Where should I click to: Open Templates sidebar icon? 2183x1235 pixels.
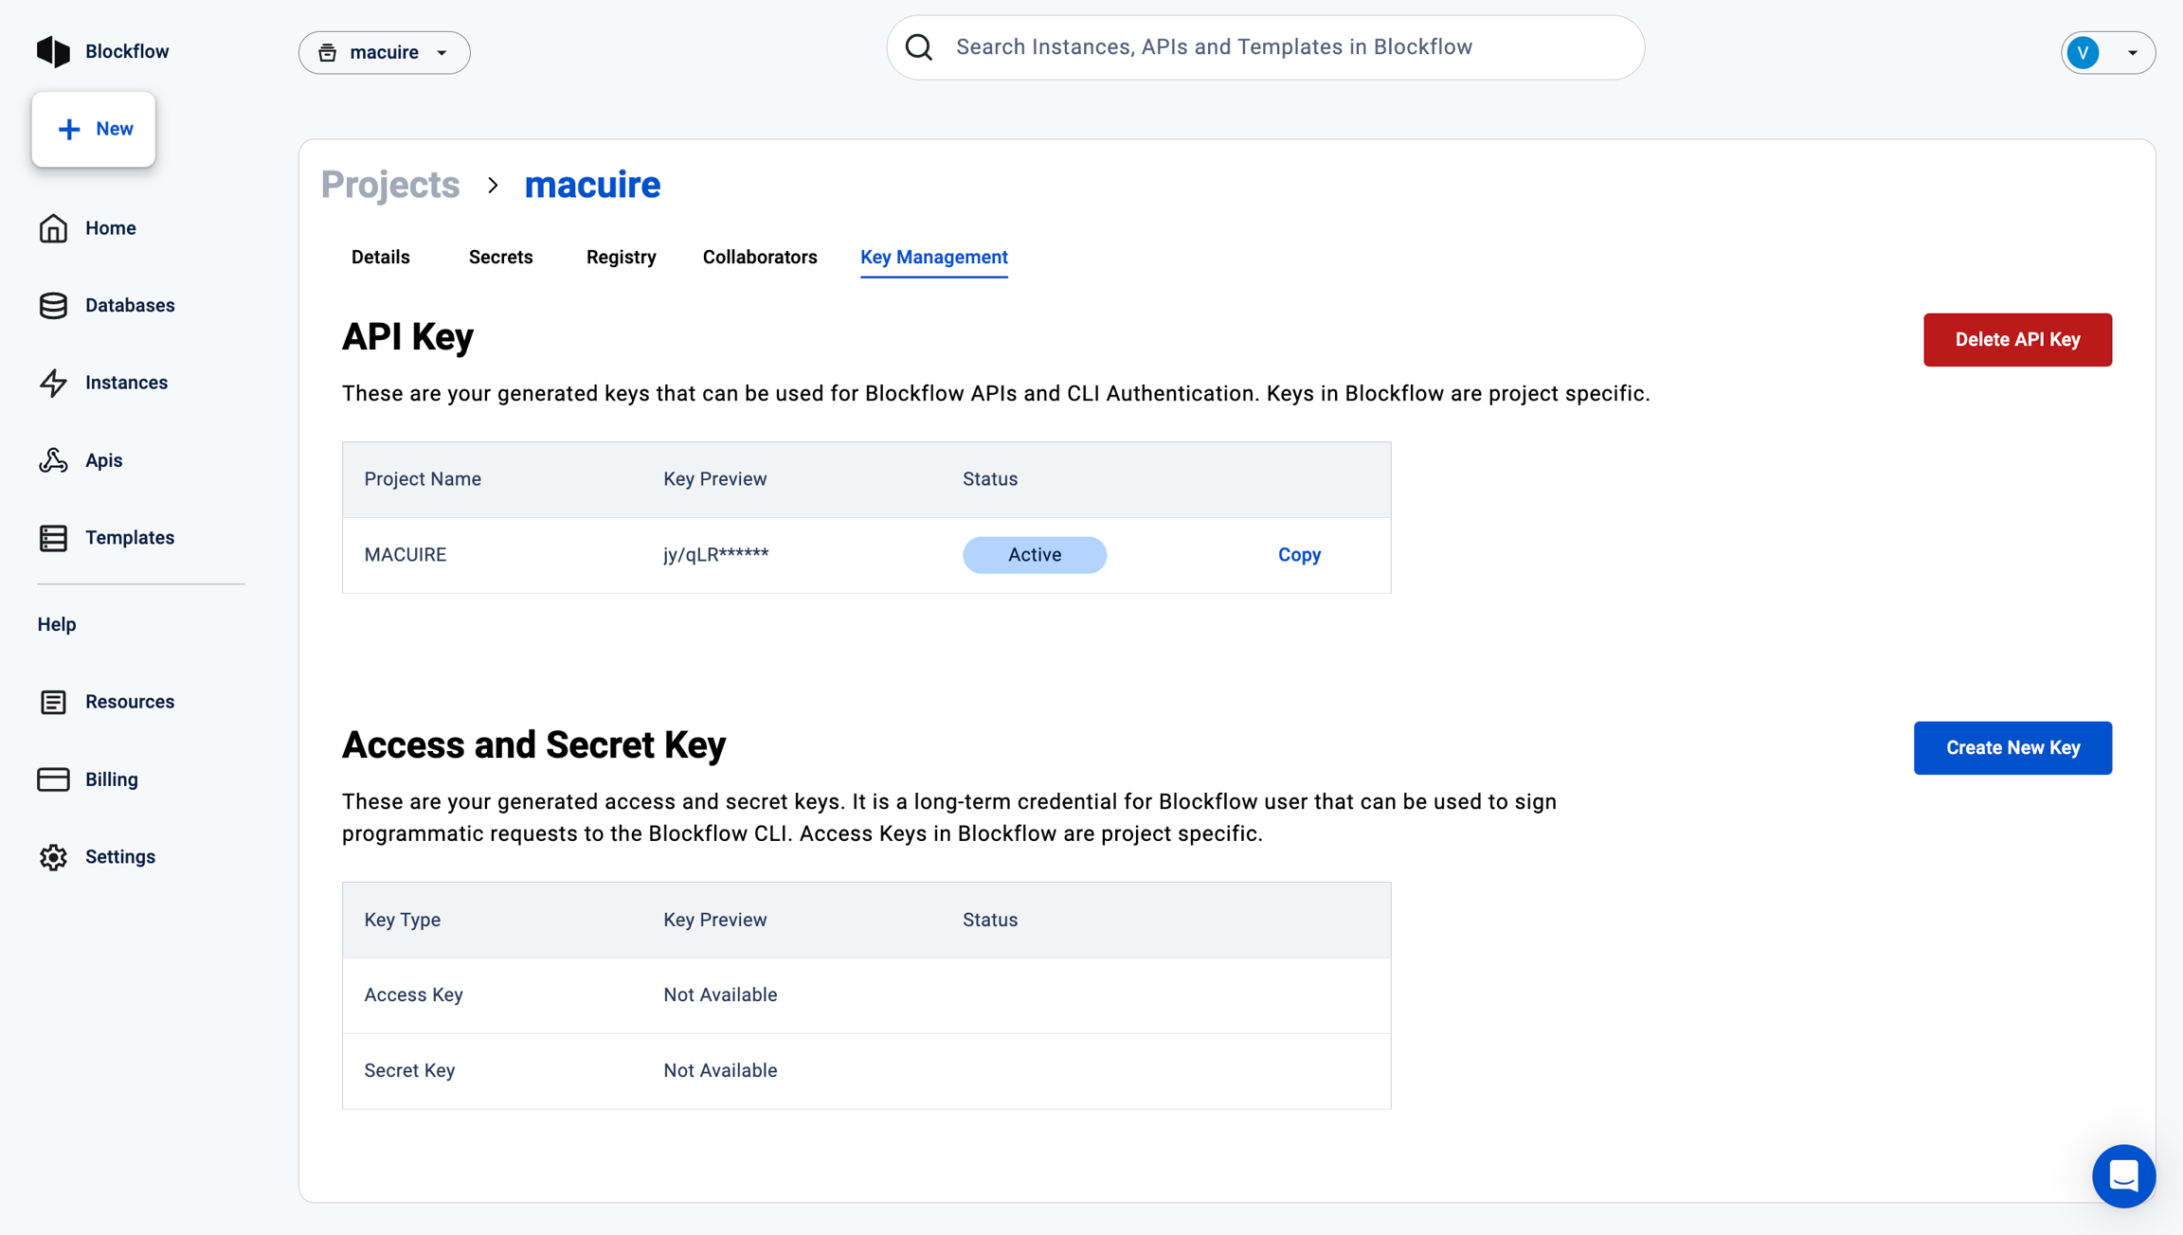tap(53, 538)
